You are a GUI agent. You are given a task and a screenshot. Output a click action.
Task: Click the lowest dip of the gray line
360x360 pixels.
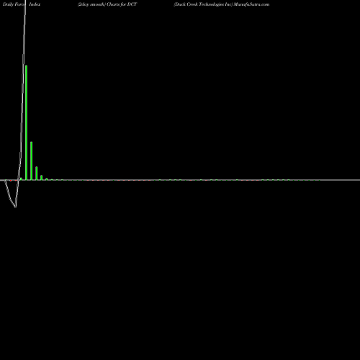pos(16,207)
